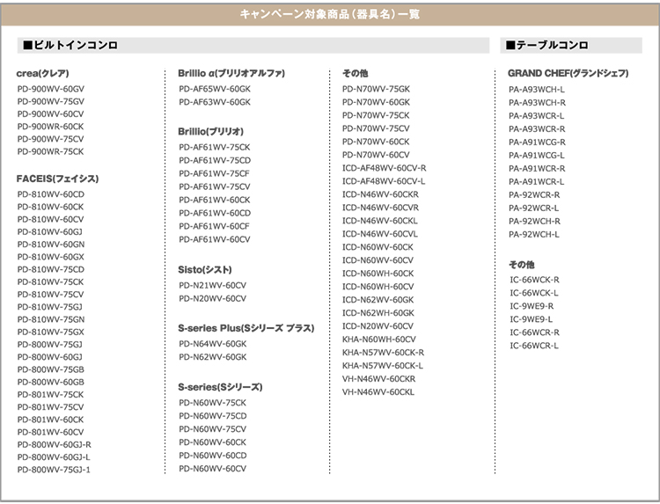This screenshot has width=660, height=504.
Task: Click model PD-800WV-60GJ-R
Action: (x=55, y=444)
